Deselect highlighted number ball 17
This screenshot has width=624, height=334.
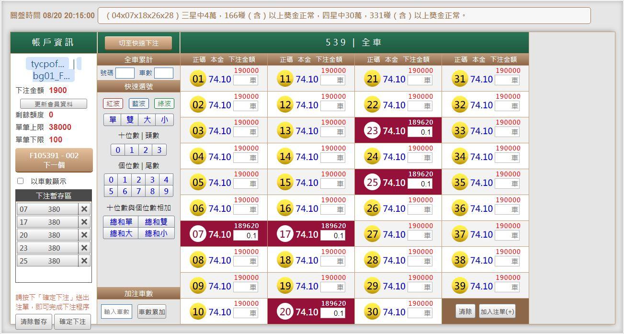pyautogui.click(x=285, y=234)
